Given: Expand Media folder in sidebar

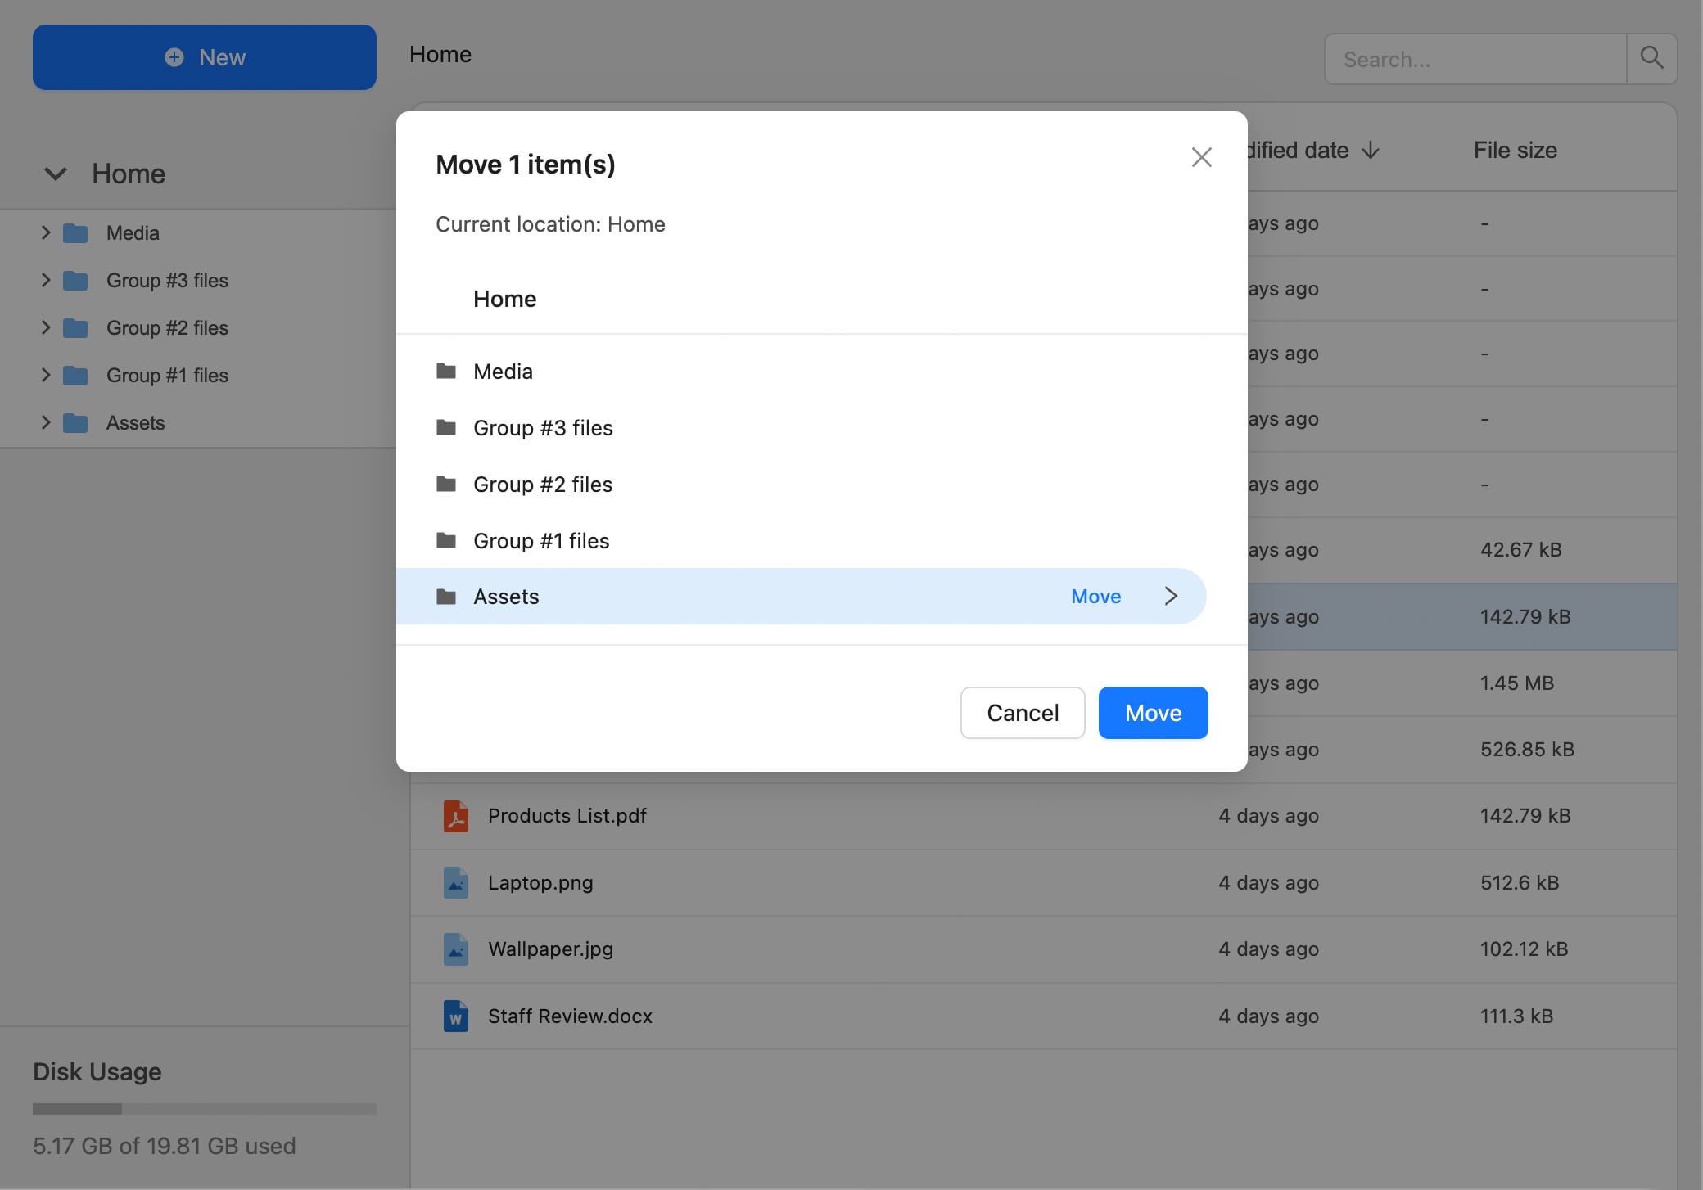Looking at the screenshot, I should tap(46, 233).
